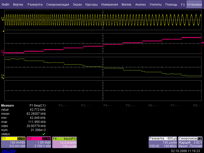Screen dimensions: 204x153
Task: Click the C1 yellow trace label marker
Action: pos(3,18)
